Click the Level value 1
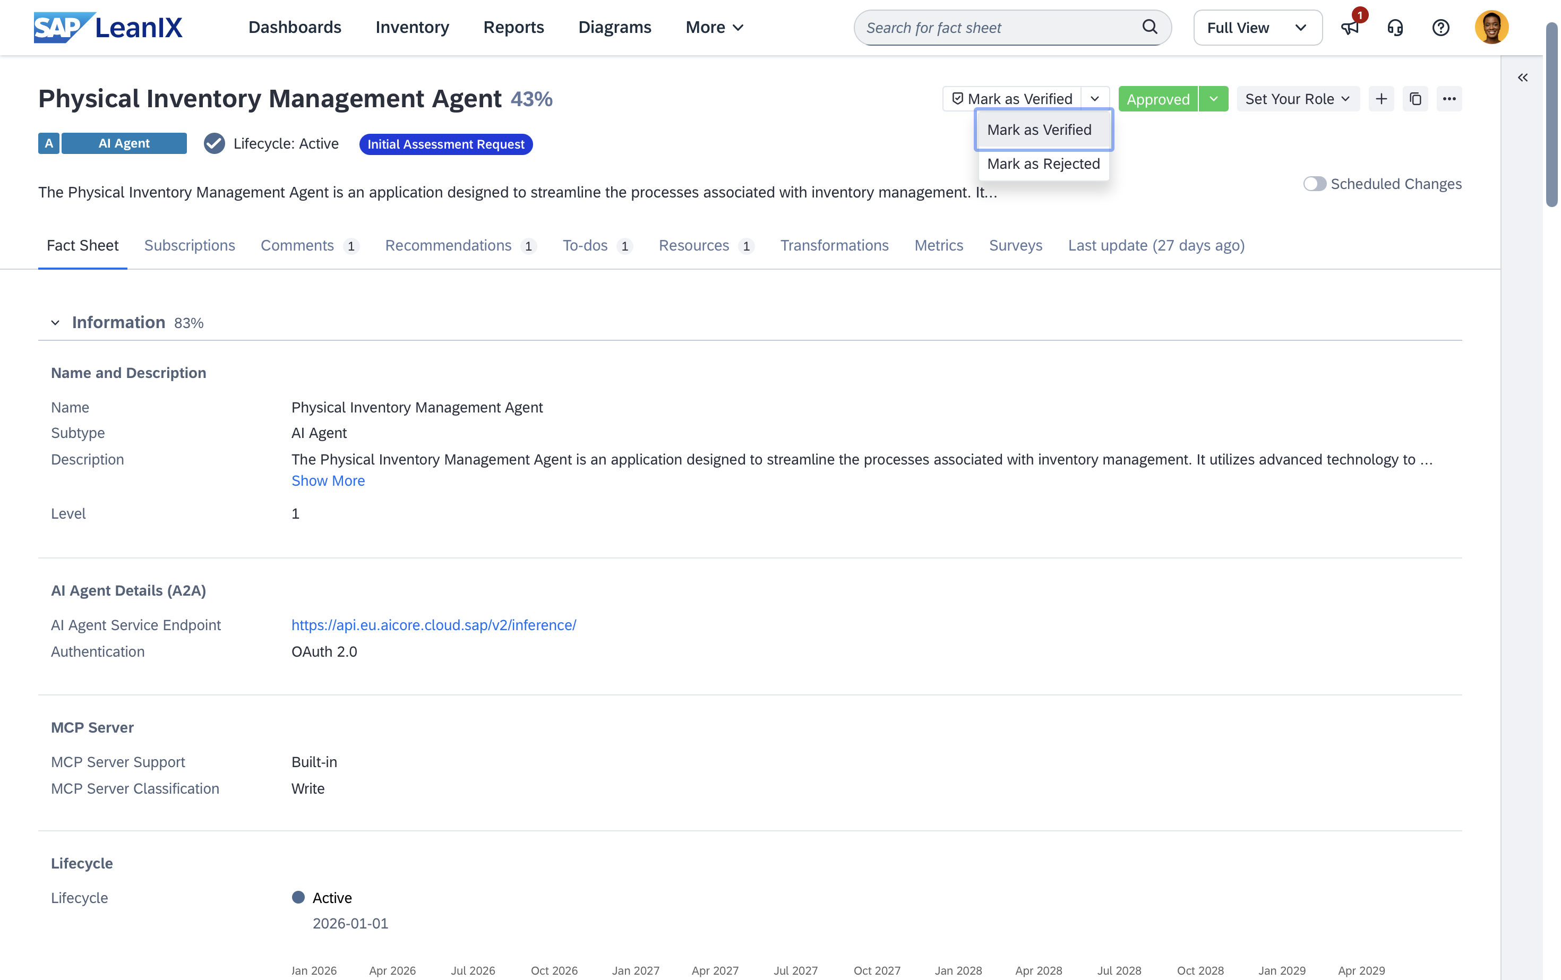Screen dimensions: 1561x980 (x=295, y=513)
